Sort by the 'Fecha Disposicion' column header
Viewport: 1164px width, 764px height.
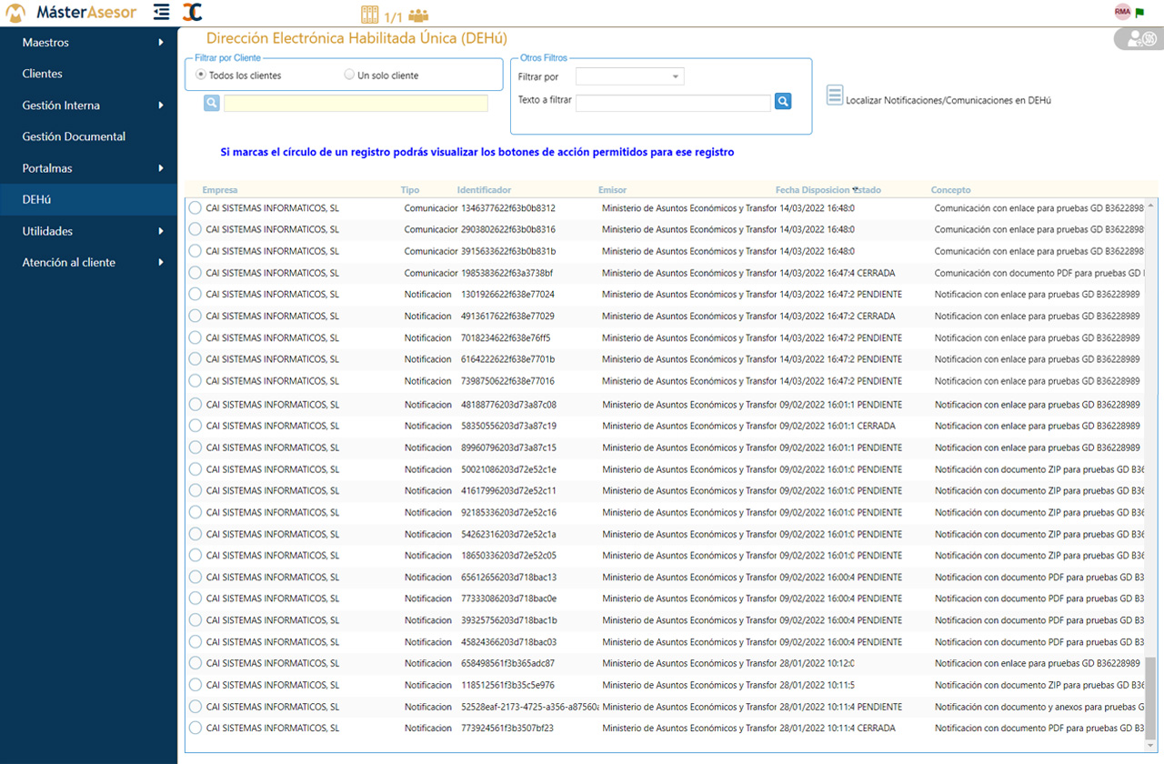pos(812,190)
